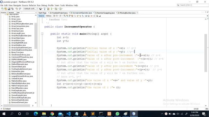Open Visual Studio Code in taskbar
The width and height of the screenshot is (209, 117).
(68, 114)
